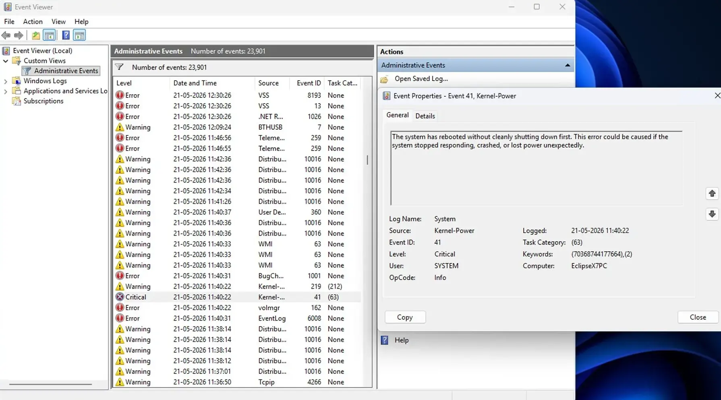
Task: Sort by the Event ID column header
Action: click(x=307, y=83)
